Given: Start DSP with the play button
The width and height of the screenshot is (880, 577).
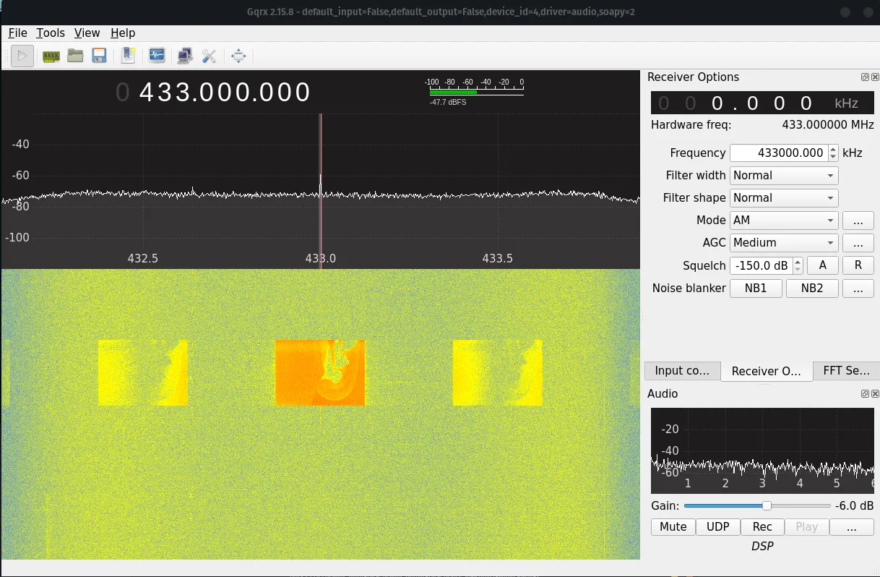Looking at the screenshot, I should [x=22, y=56].
